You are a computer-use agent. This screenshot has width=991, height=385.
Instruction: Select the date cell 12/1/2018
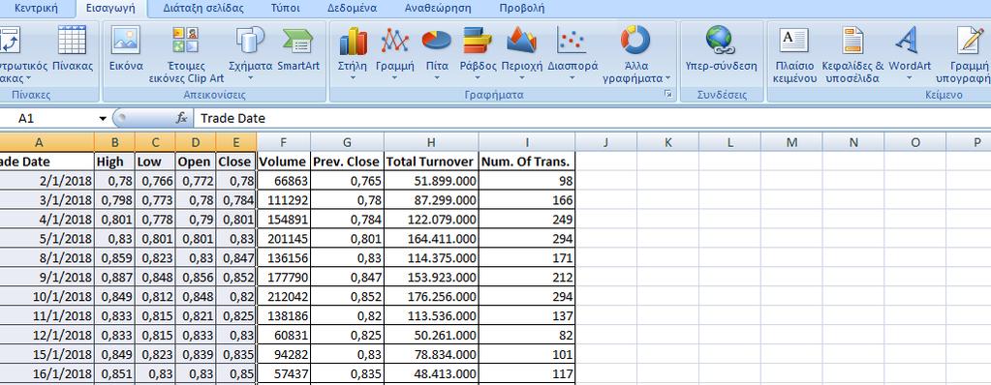[46, 335]
